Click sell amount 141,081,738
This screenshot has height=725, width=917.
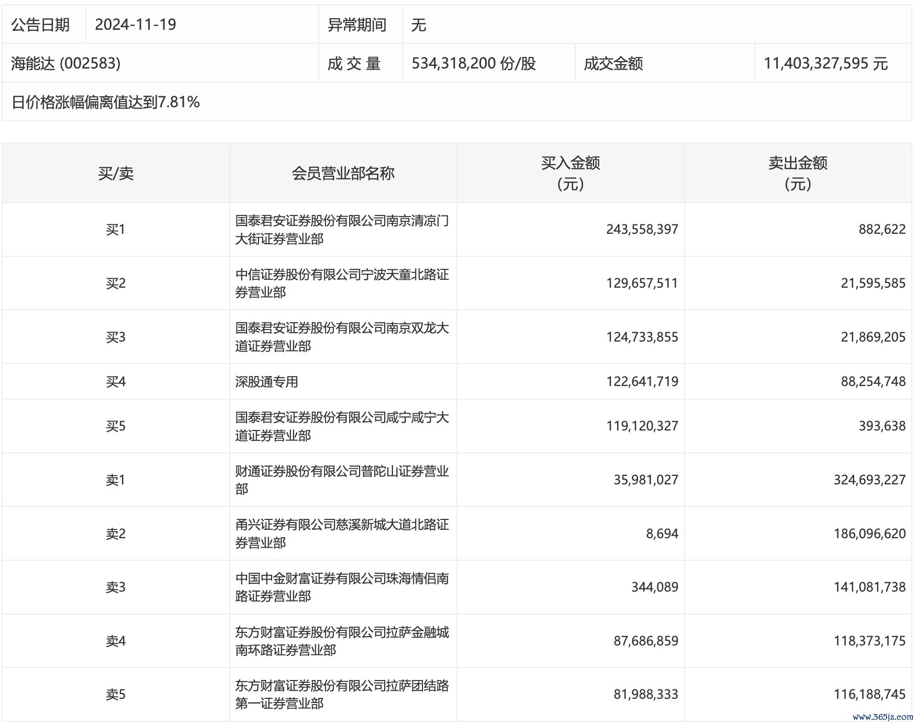coord(869,587)
